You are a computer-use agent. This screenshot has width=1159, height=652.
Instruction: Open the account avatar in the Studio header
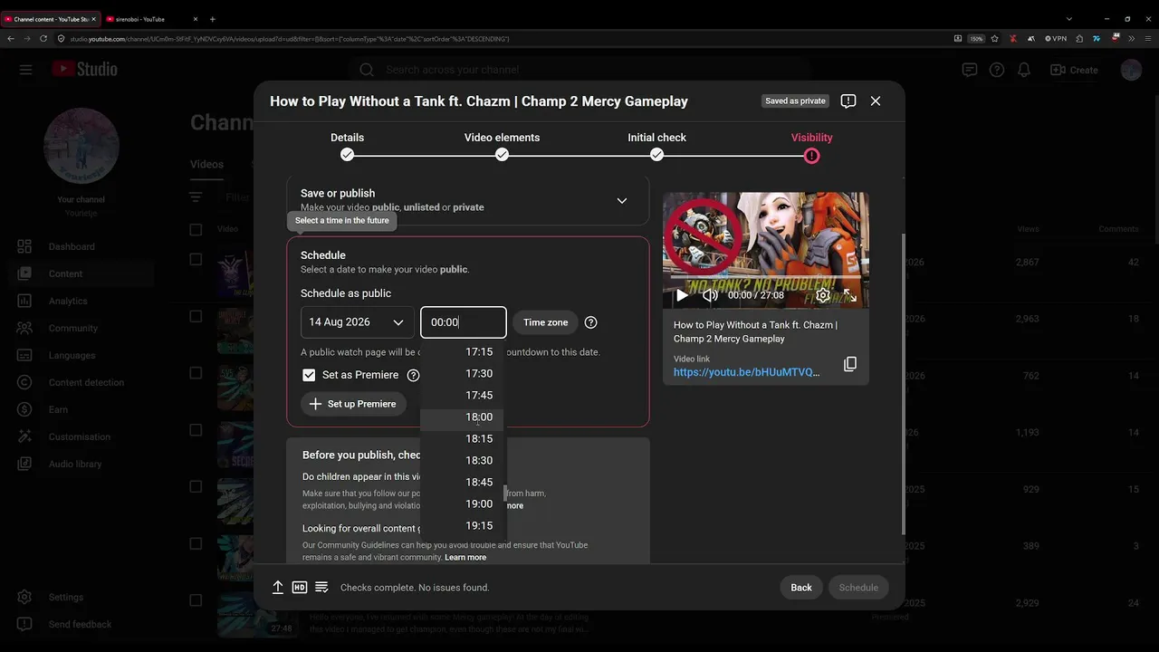tap(1131, 70)
